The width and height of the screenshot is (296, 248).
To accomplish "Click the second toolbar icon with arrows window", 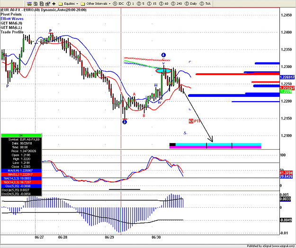I will (x=36, y=3).
